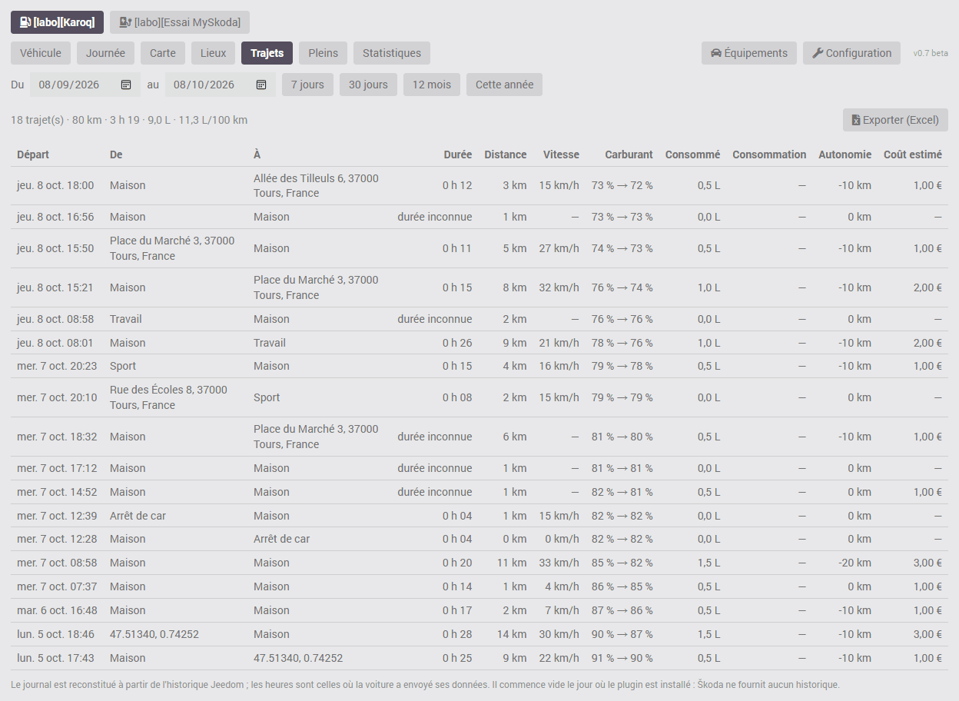Click the v0.7 beta version label

point(931,53)
